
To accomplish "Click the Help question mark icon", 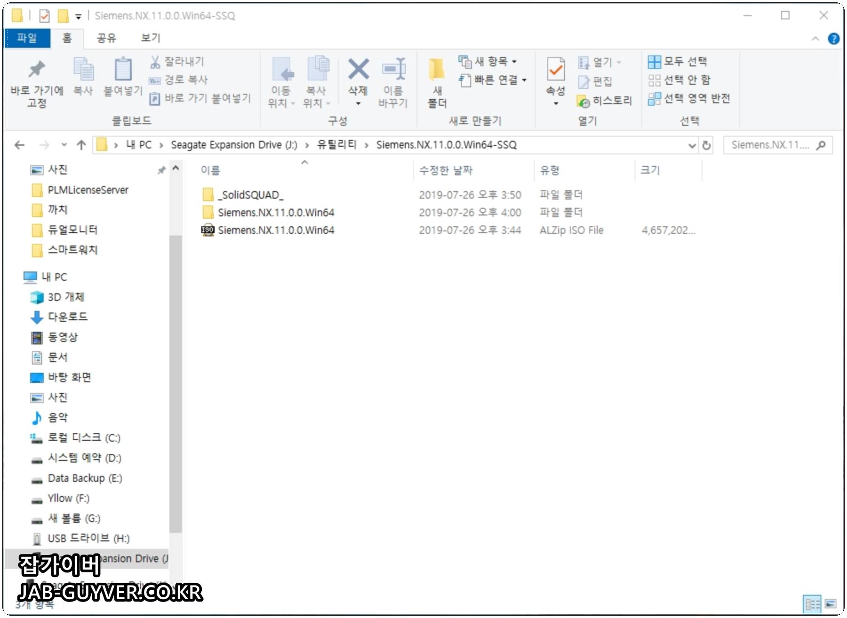I will point(833,39).
